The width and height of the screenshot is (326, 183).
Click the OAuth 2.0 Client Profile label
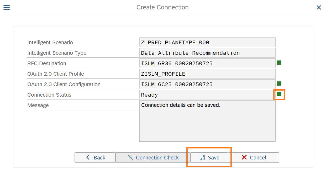pyautogui.click(x=56, y=74)
